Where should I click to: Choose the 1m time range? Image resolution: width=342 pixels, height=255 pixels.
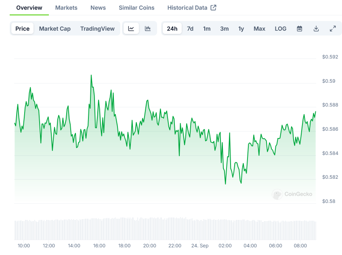click(x=207, y=29)
